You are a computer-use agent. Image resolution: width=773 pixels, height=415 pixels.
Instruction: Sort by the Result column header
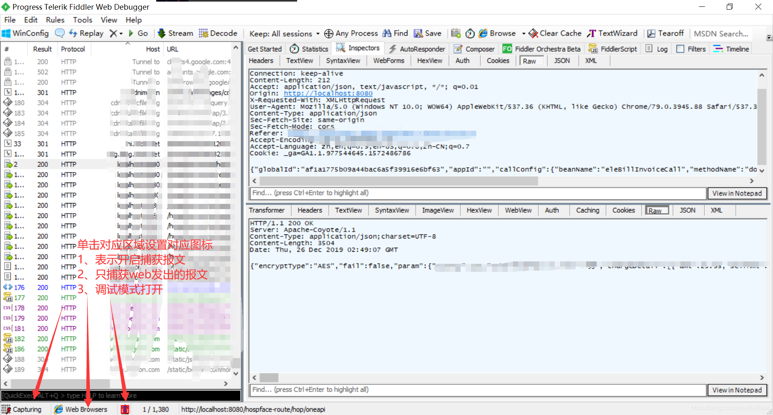(42, 49)
